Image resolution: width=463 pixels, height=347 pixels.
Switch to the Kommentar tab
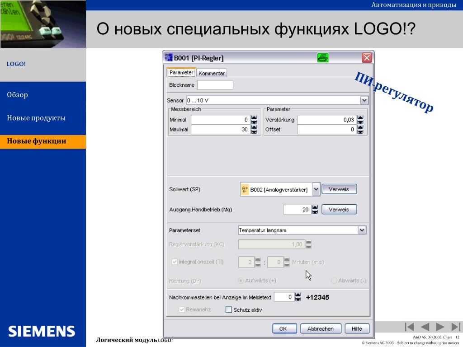point(212,73)
